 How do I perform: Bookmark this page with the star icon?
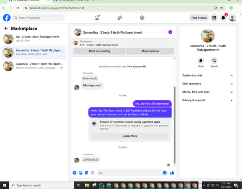point(222,8)
